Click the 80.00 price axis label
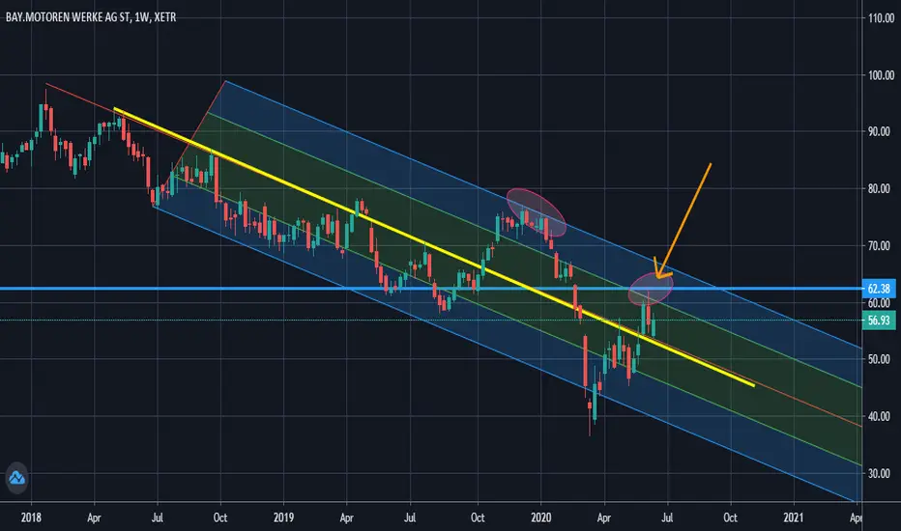This screenshot has height=531, width=901. click(x=880, y=188)
